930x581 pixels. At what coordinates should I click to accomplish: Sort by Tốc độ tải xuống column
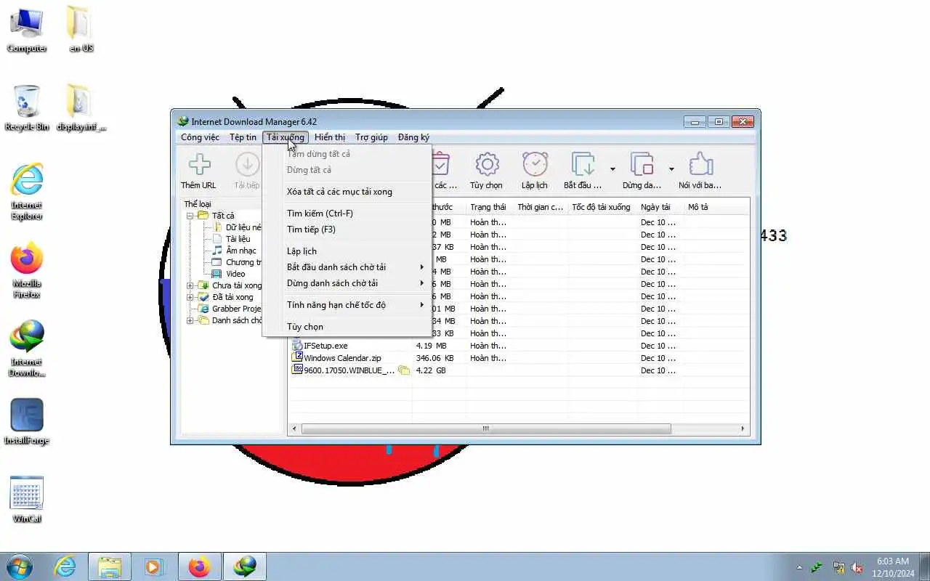(x=602, y=207)
